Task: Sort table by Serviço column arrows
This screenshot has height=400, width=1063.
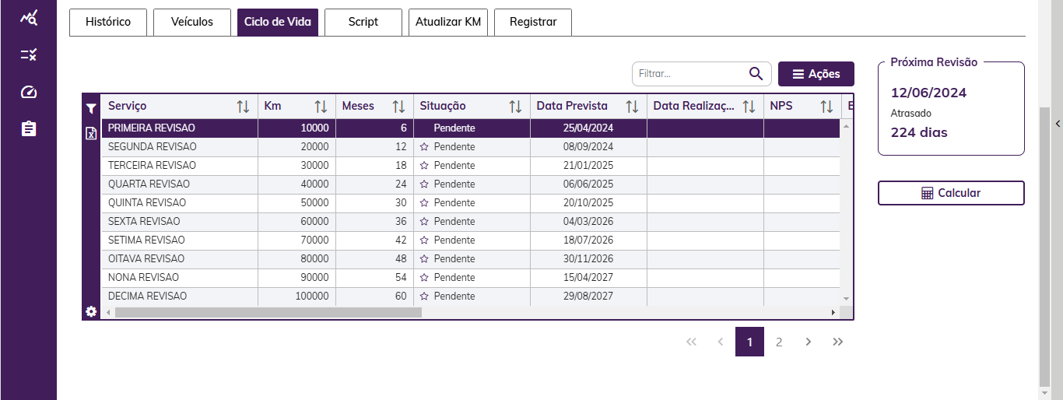Action: 243,107
